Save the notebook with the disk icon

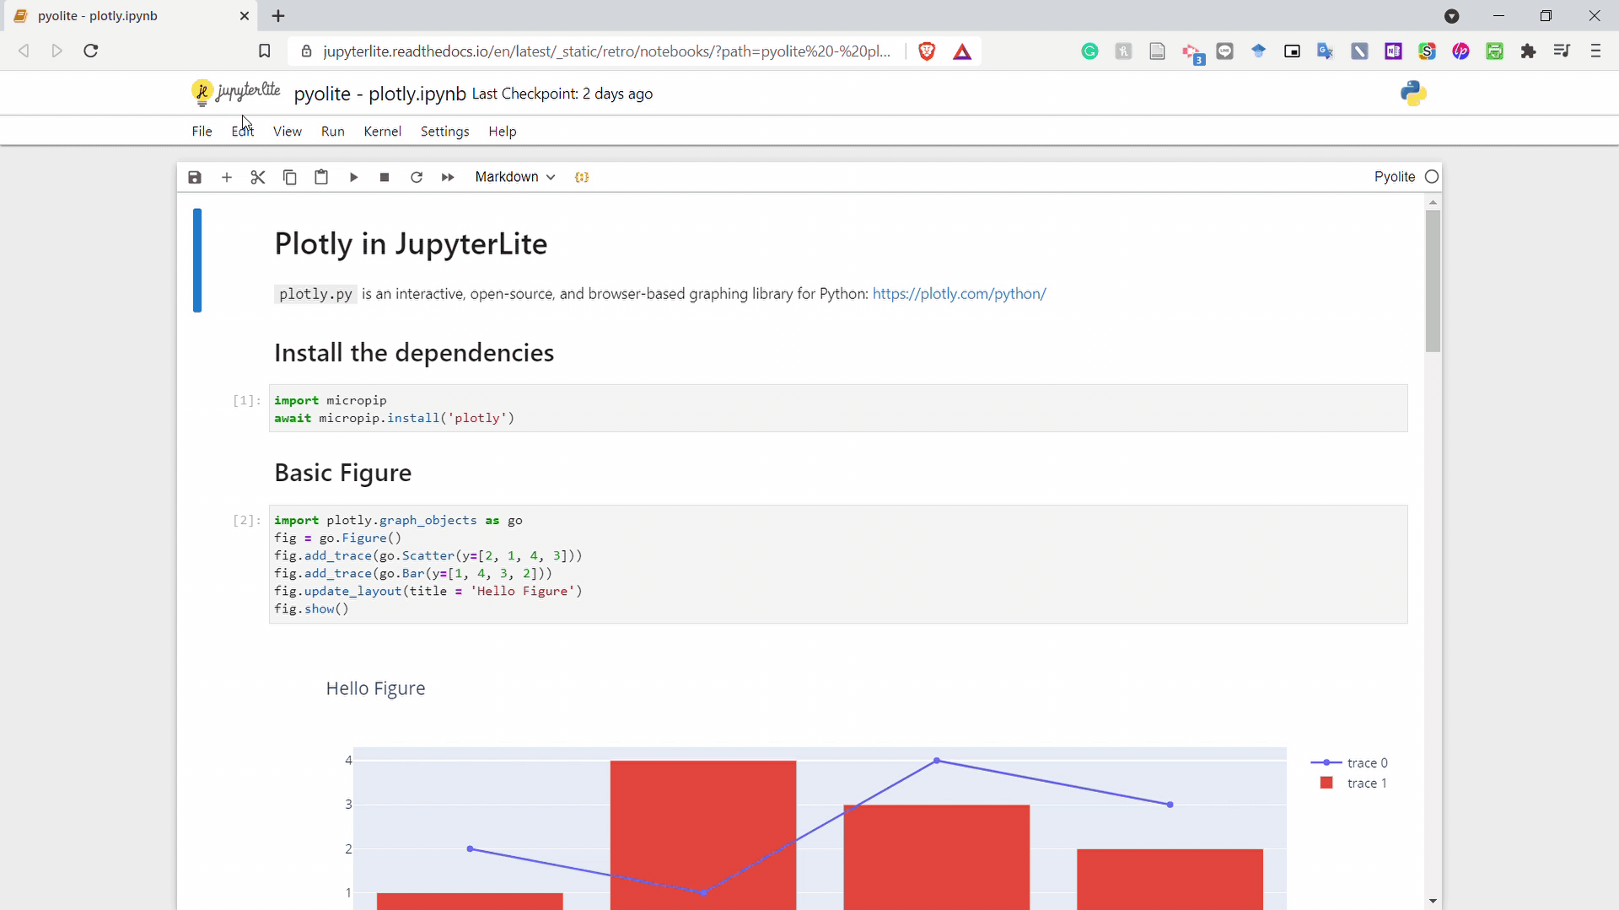point(195,177)
